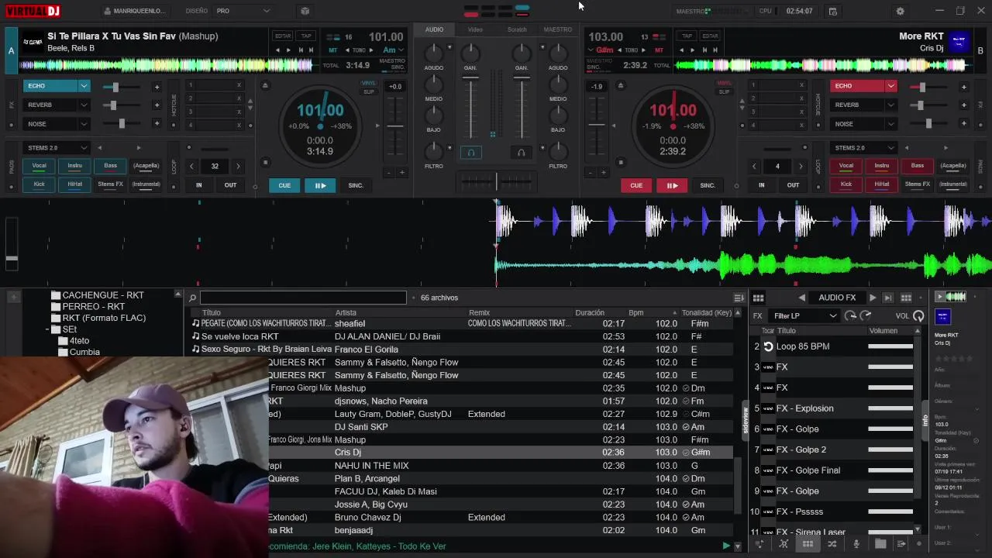This screenshot has width=992, height=558.
Task: Halve the loop length on deck A
Action: (x=191, y=166)
